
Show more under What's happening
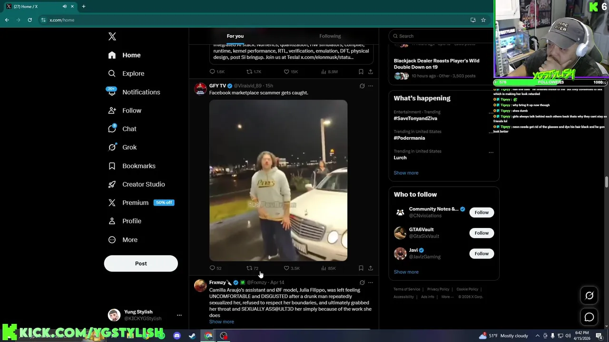coord(406,173)
